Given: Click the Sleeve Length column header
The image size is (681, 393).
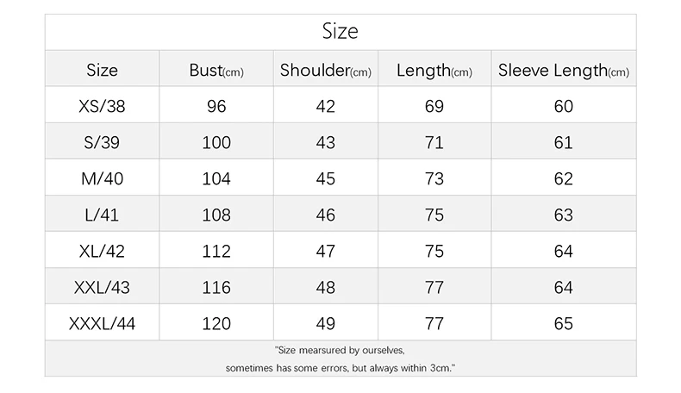Looking at the screenshot, I should point(564,71).
